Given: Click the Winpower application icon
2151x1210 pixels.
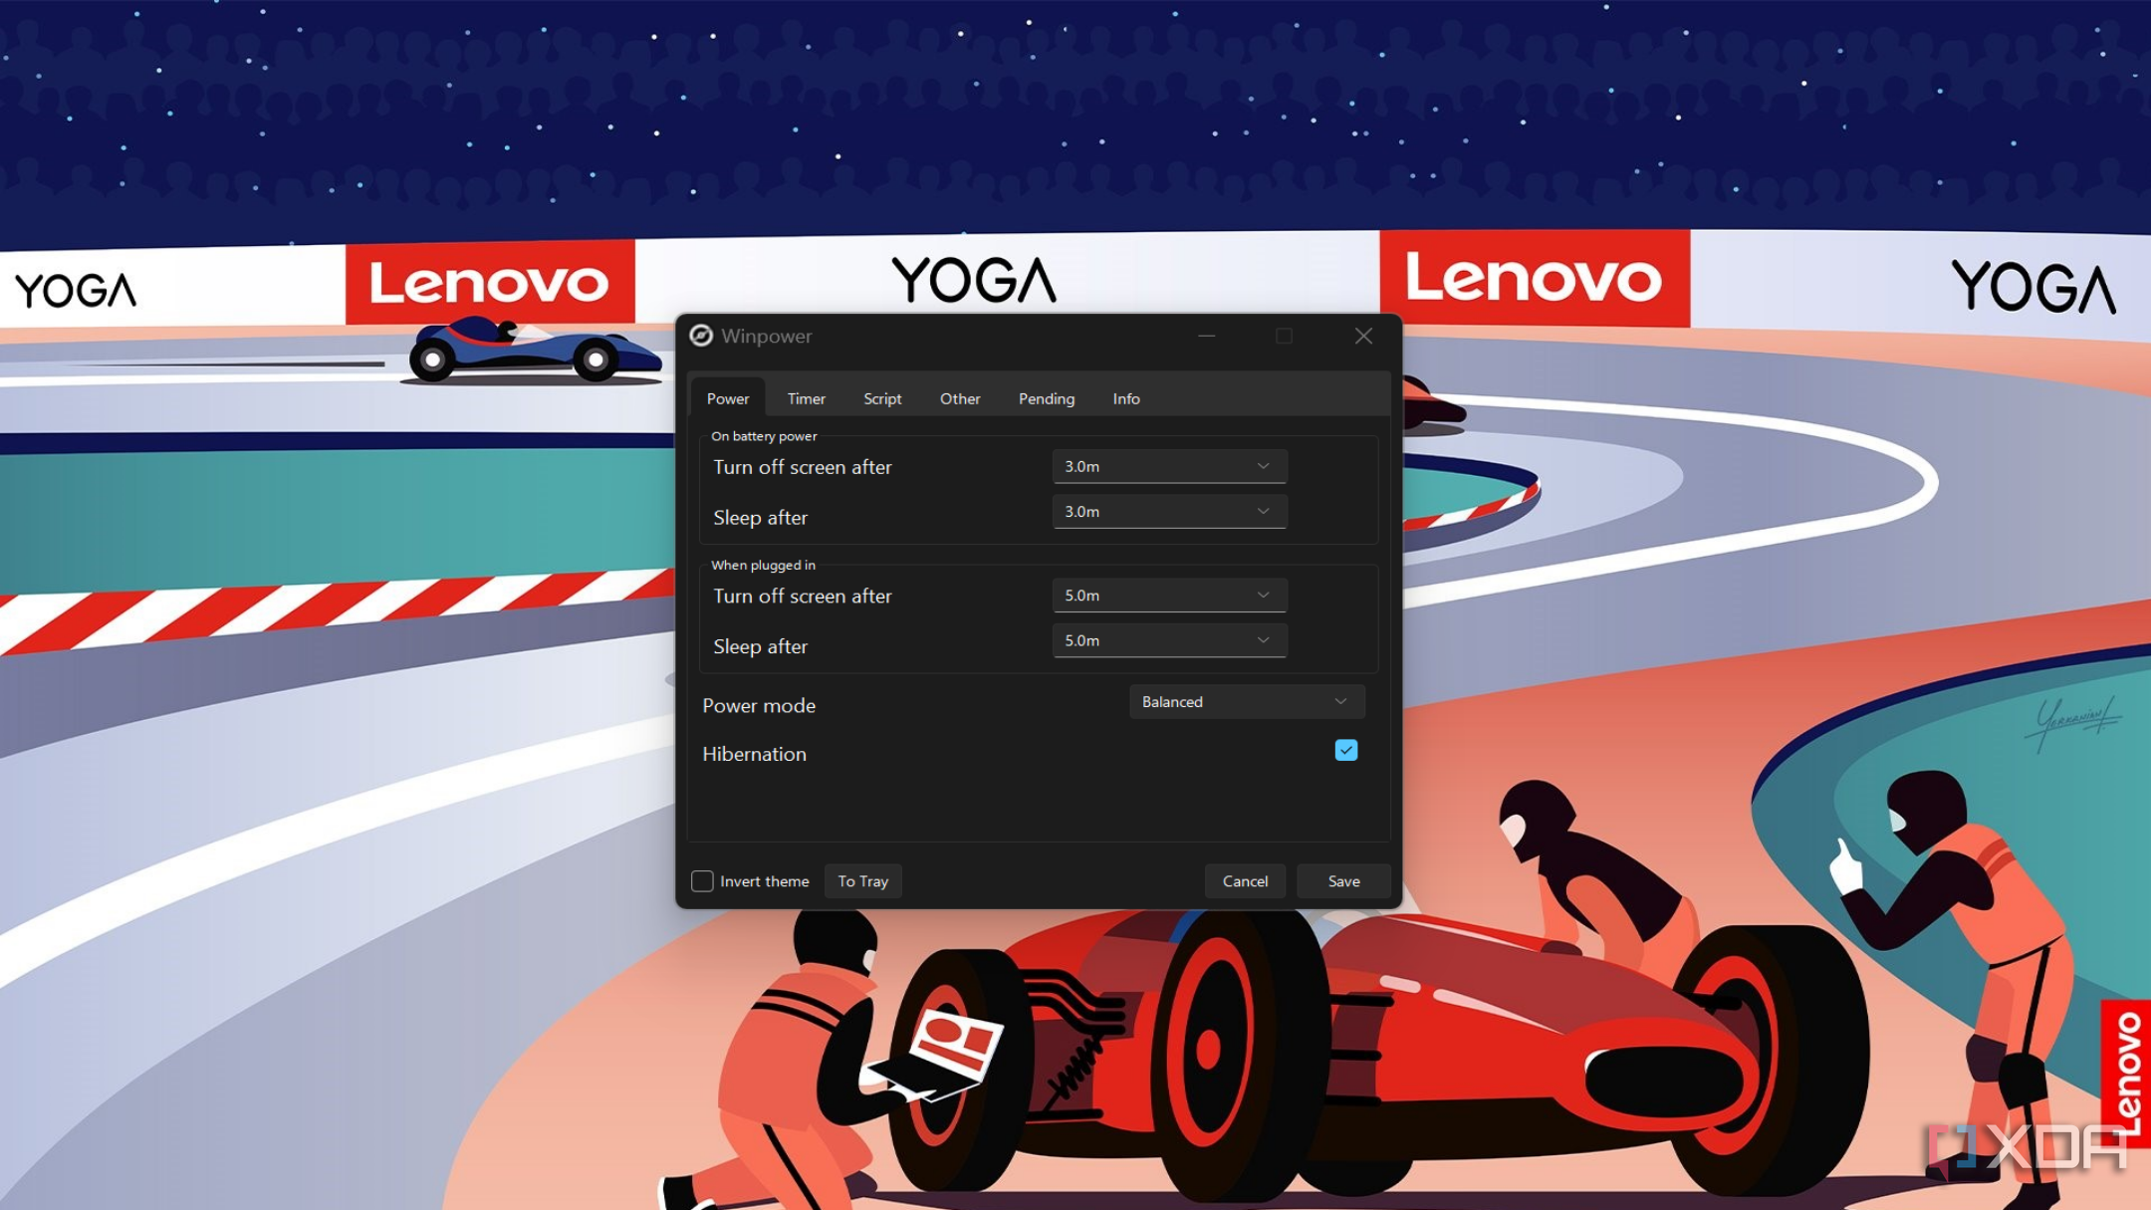Looking at the screenshot, I should (x=702, y=336).
